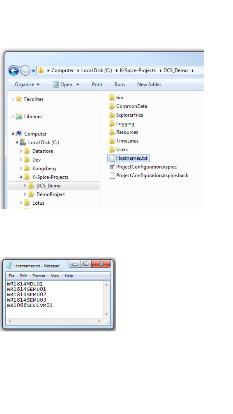This screenshot has width=233, height=414.
Task: Create a New folder from toolbar
Action: pos(149,85)
